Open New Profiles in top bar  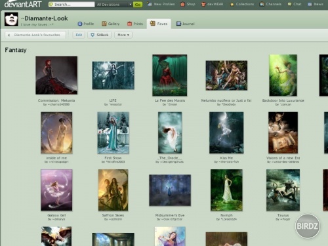click(161, 4)
